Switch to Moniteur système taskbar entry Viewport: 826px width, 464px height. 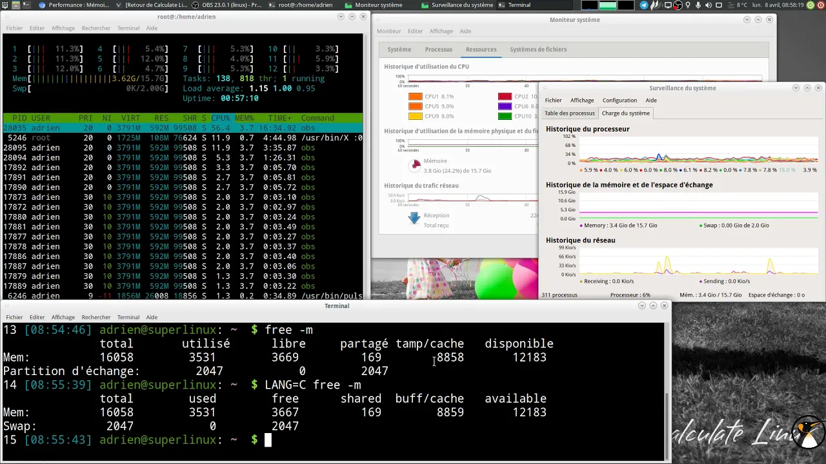pos(374,5)
